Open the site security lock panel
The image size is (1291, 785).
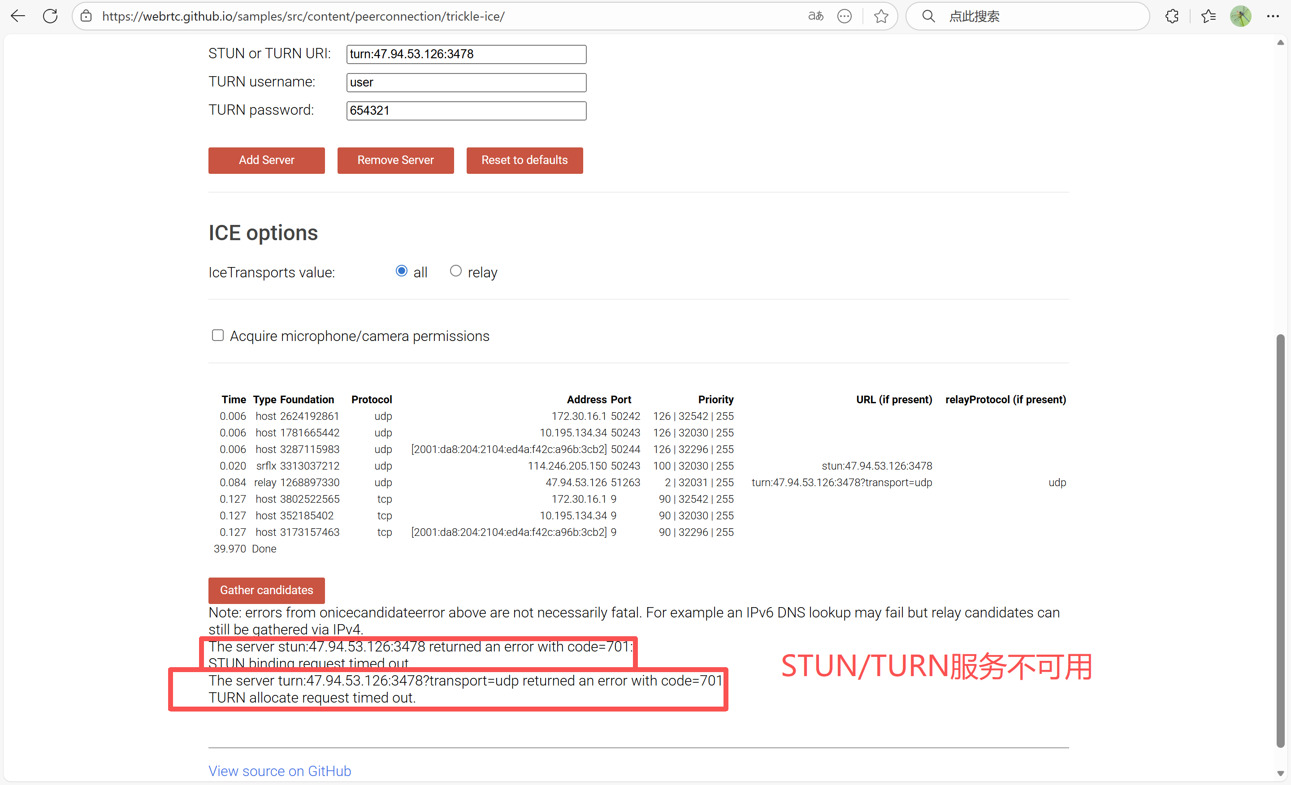tap(86, 16)
